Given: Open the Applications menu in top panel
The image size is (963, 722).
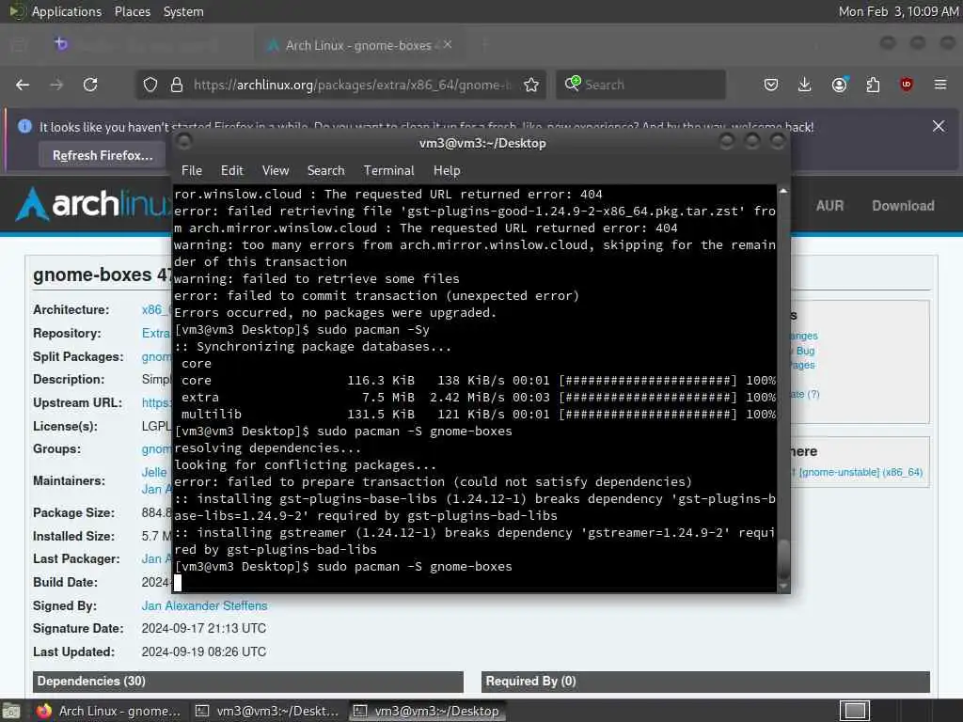Looking at the screenshot, I should [67, 11].
